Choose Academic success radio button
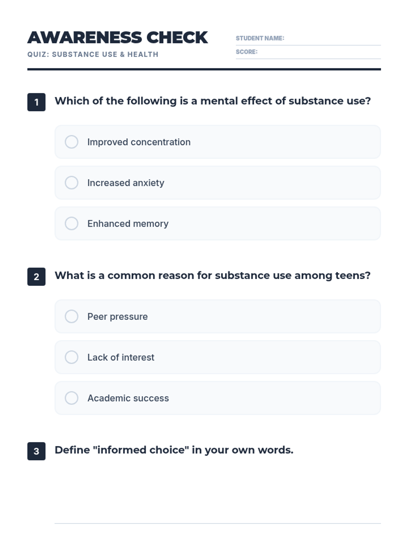This screenshot has width=408, height=544. pos(71,398)
